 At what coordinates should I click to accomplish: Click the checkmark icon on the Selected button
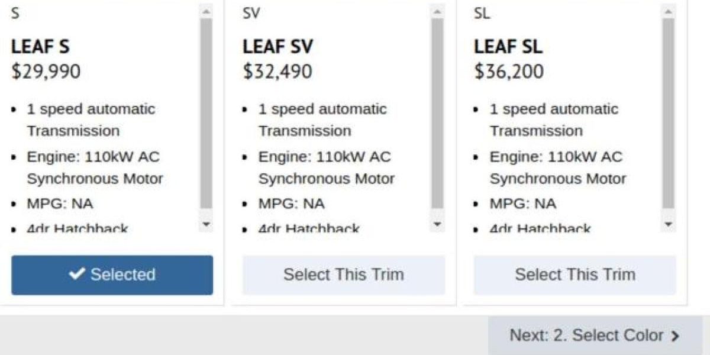(x=77, y=274)
